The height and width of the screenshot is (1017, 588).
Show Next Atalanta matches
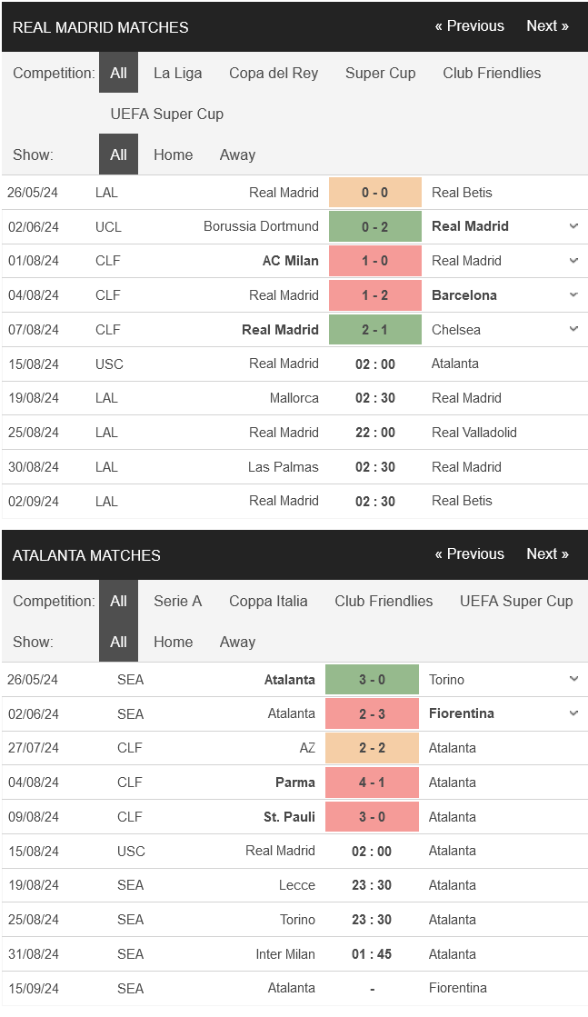click(547, 553)
